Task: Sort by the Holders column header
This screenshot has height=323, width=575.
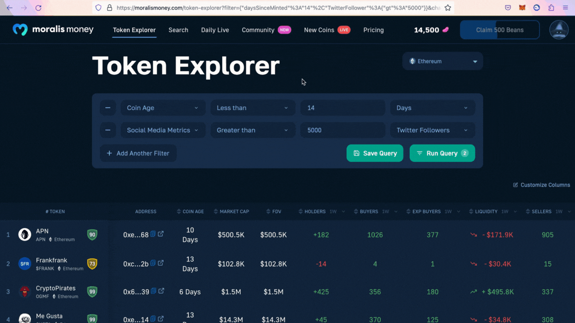Action: [312, 211]
